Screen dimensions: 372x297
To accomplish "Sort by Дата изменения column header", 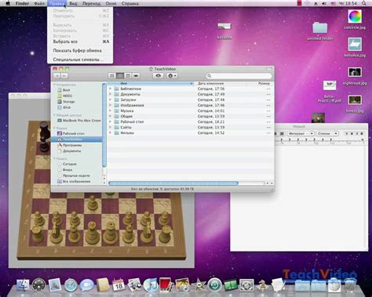I will [221, 84].
